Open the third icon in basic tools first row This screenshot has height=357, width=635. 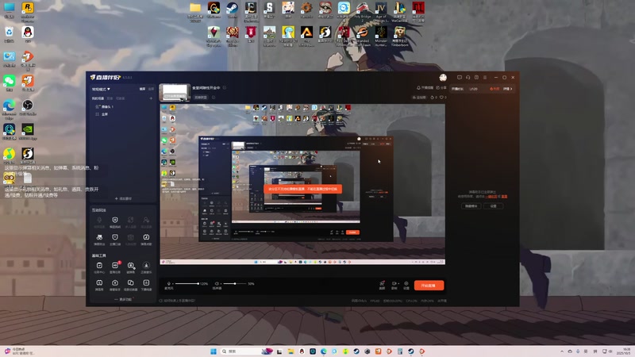130,267
